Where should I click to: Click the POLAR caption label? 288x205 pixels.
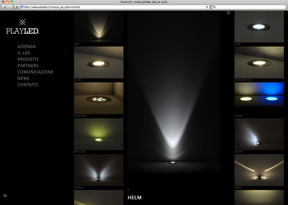[x=238, y=116]
